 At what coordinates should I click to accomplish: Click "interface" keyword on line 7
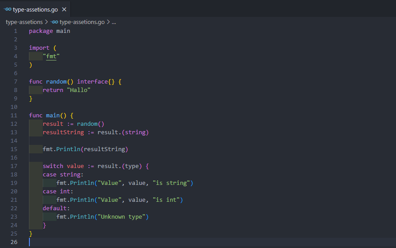point(93,82)
